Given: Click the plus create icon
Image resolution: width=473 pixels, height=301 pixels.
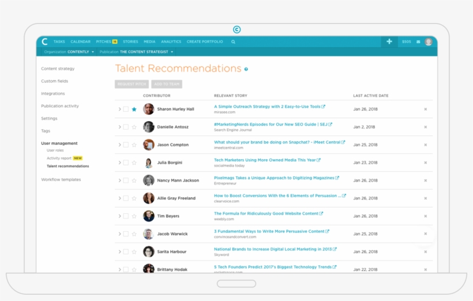Looking at the screenshot, I should coord(389,42).
